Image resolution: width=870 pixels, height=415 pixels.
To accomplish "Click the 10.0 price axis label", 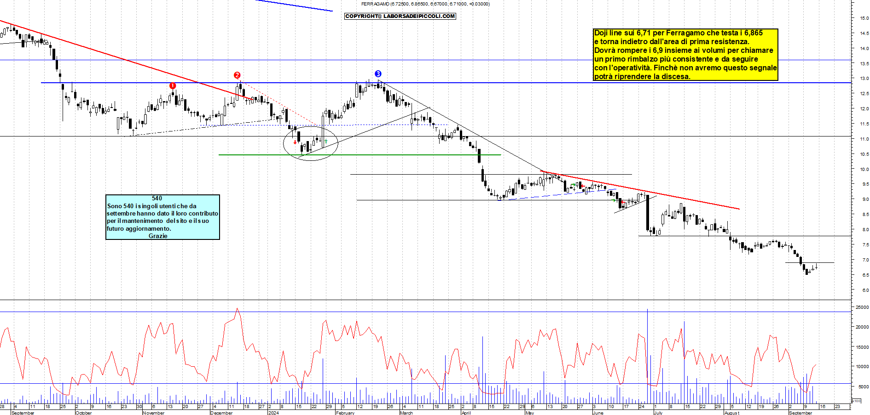I will tap(864, 170).
